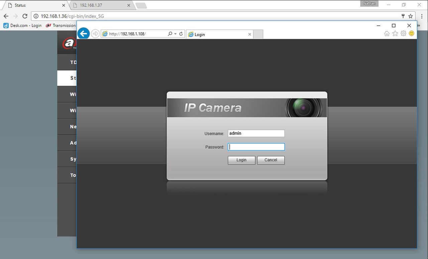
Task: Open IE home page icon
Action: pos(387,33)
